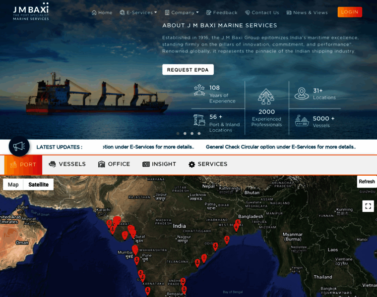Click the edit note icon beside Feedback
The height and width of the screenshot is (297, 377).
209,12
